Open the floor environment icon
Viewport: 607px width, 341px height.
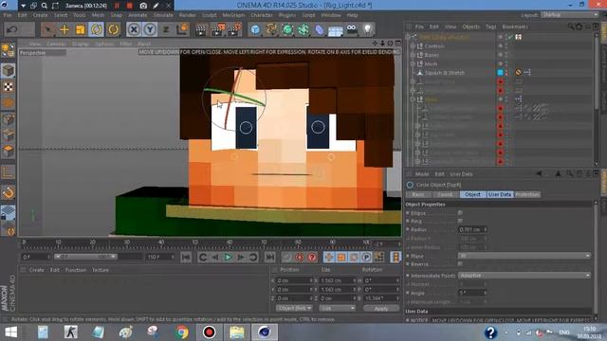click(335, 30)
